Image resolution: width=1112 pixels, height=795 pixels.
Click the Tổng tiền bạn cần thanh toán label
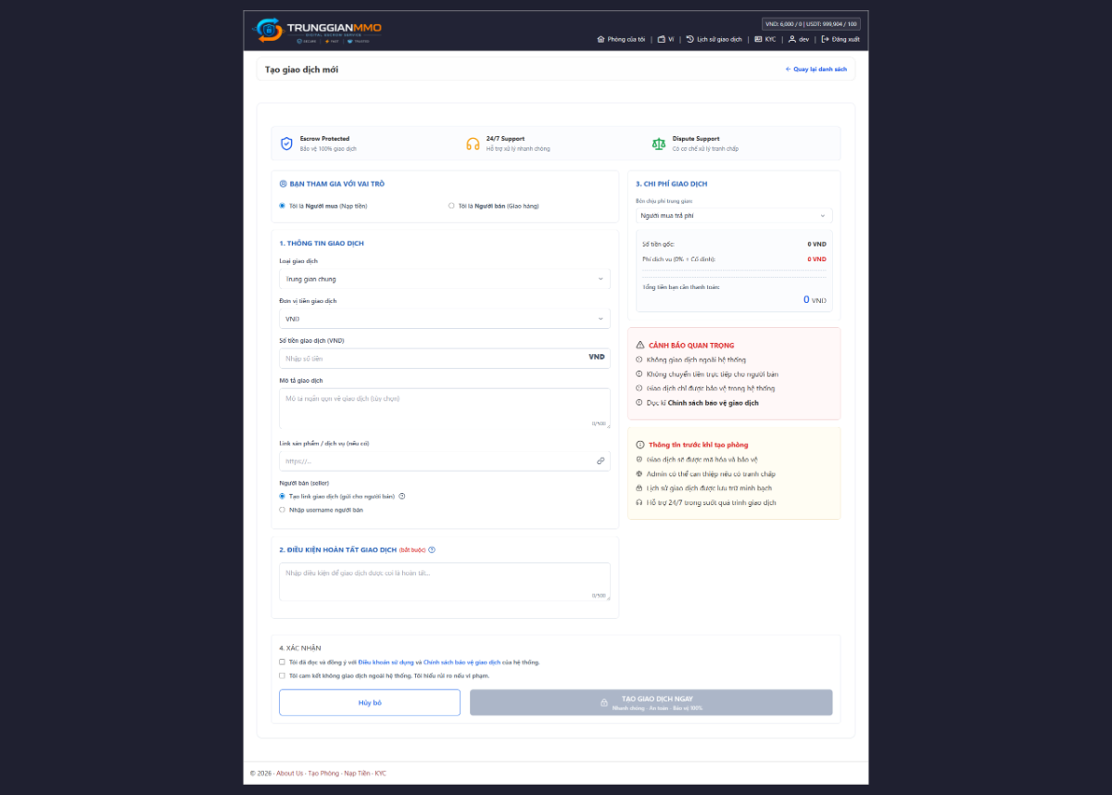681,286
